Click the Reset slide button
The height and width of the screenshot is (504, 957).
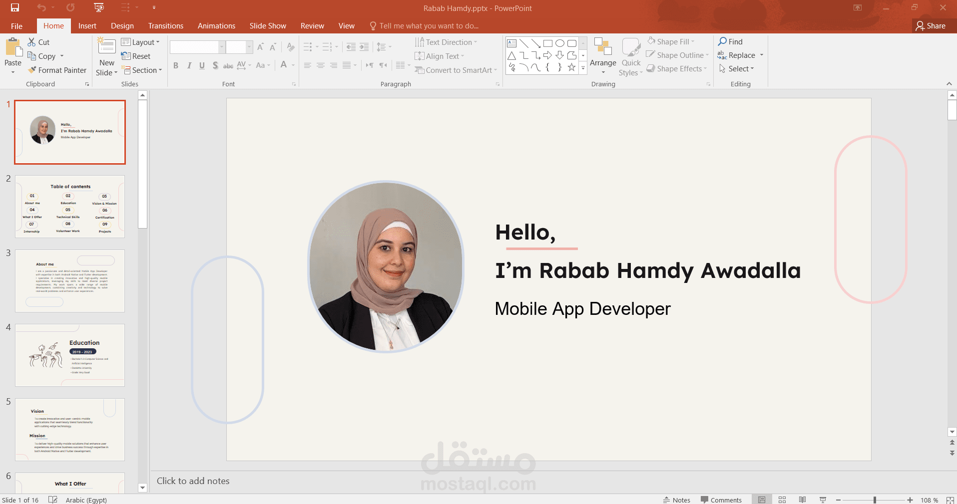[x=136, y=56]
